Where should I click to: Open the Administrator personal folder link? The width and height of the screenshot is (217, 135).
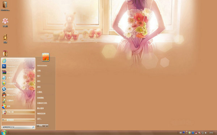42,66
